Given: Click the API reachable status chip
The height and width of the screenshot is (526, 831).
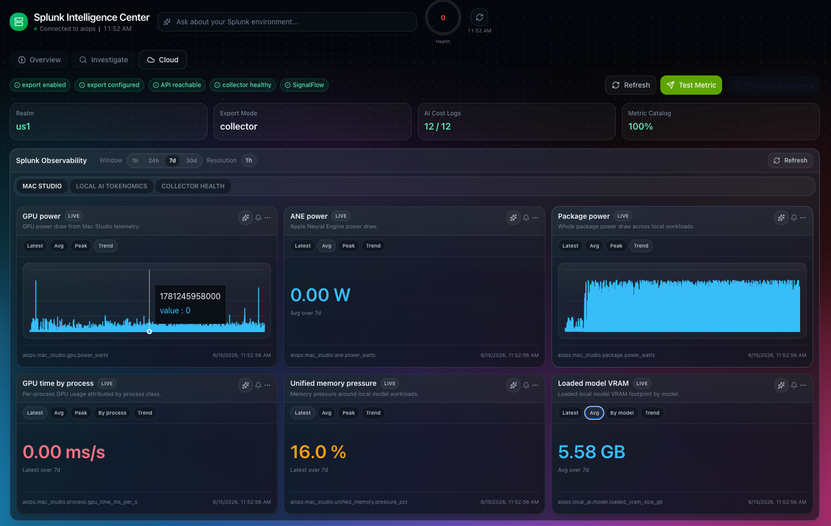Looking at the screenshot, I should pyautogui.click(x=177, y=85).
